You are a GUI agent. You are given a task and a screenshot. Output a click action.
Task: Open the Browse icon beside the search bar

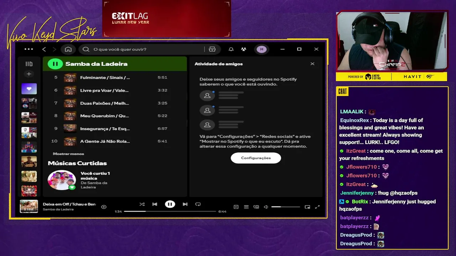212,49
